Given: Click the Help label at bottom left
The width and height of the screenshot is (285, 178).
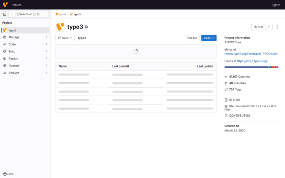Looking at the screenshot, I should 10,174.
